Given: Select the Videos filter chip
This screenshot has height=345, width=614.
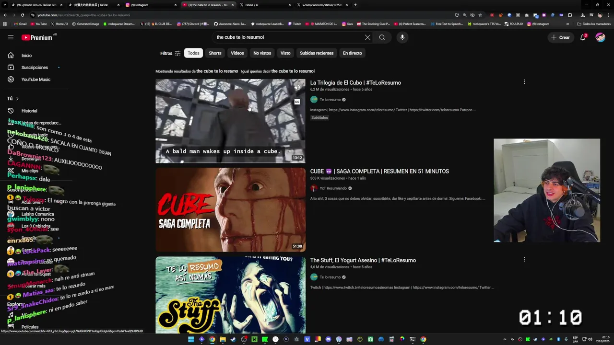Looking at the screenshot, I should [x=237, y=53].
